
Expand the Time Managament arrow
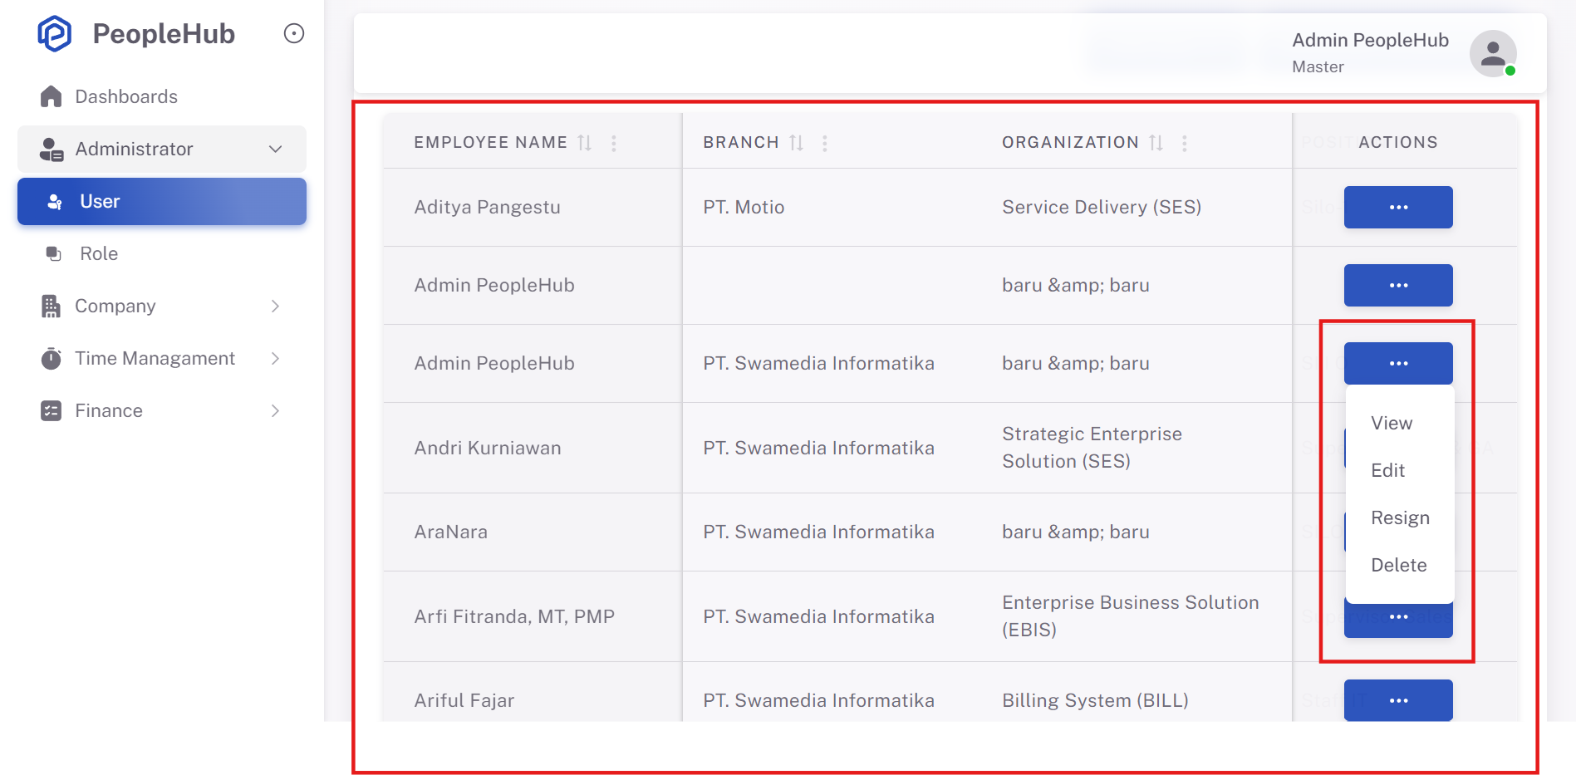point(275,359)
